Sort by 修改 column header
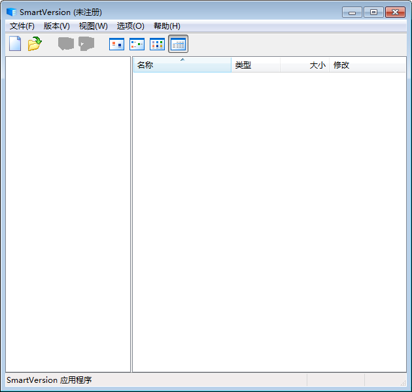Viewport: 412px width, 392px height. tap(368, 65)
